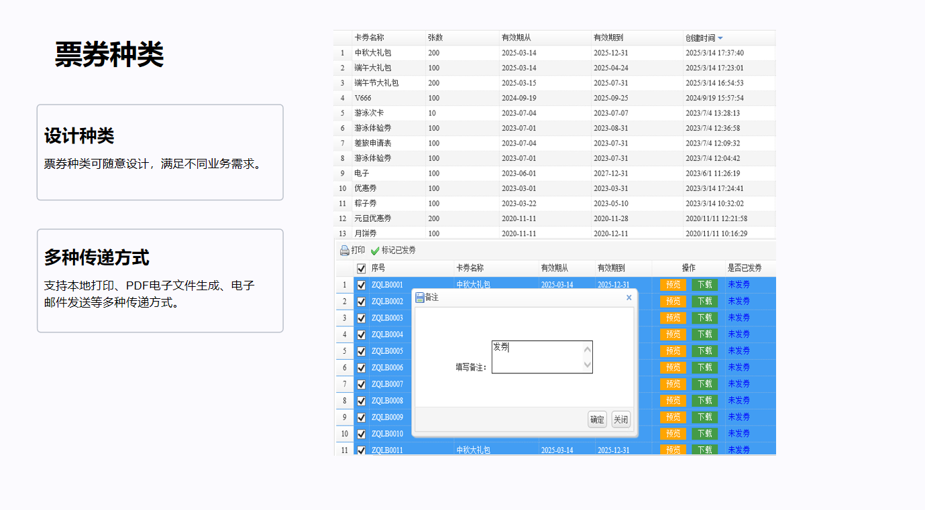Uncheck the checkbox for ZQLB0001
925x510 pixels.
[362, 285]
